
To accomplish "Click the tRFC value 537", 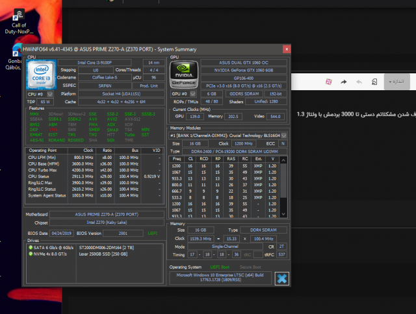I will click(281, 254).
